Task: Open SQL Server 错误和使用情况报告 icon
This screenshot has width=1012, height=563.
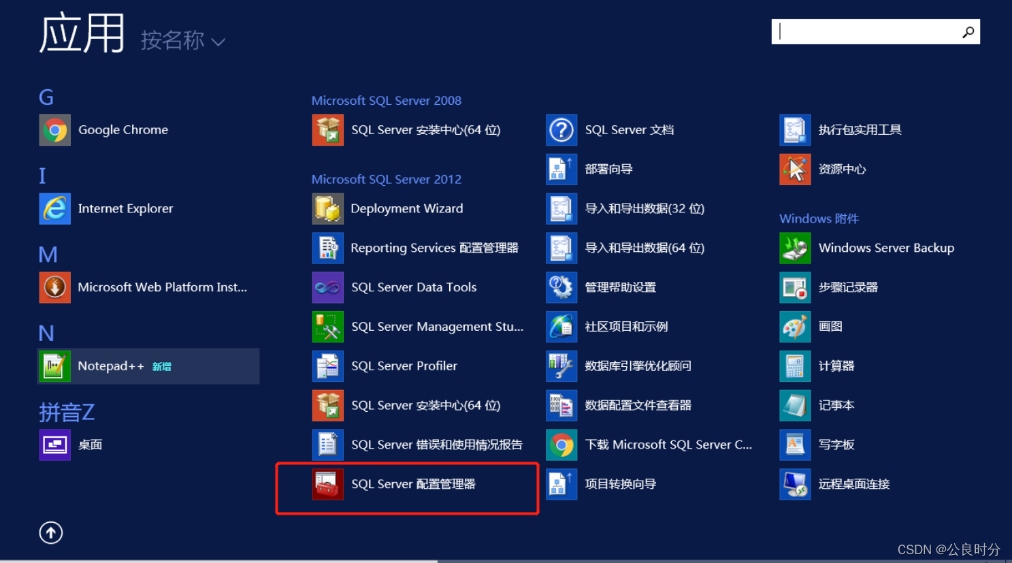Action: (x=328, y=445)
